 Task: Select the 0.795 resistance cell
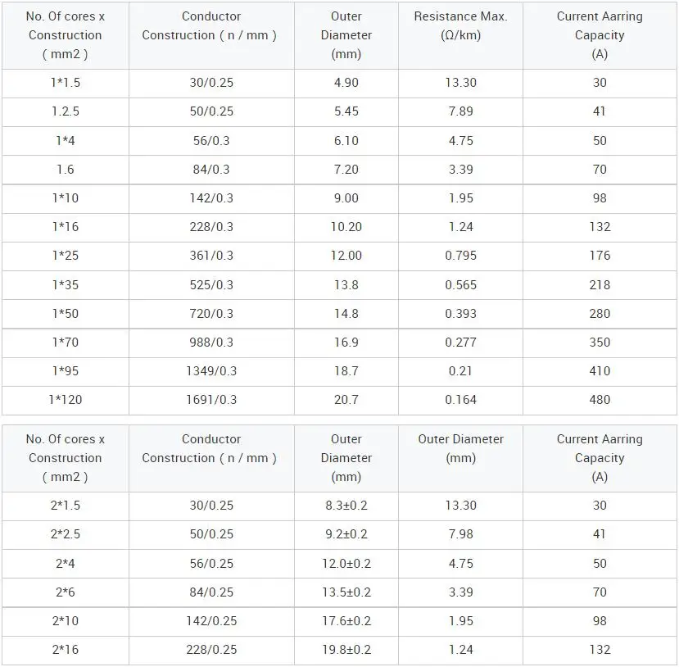[460, 256]
